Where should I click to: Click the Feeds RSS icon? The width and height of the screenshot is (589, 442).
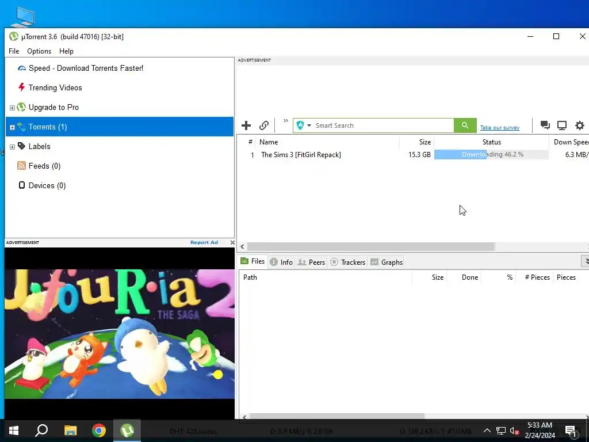click(21, 165)
